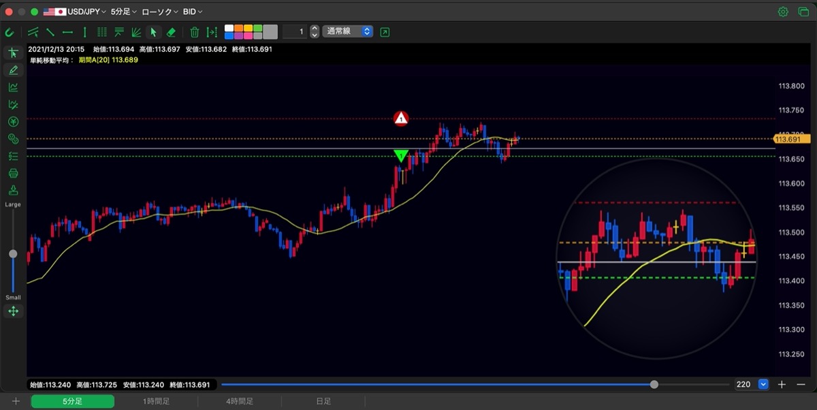
Task: Select the fan lines drawing tool
Action: [136, 31]
